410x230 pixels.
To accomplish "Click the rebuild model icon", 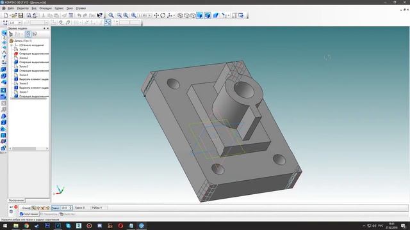I will point(241,15).
